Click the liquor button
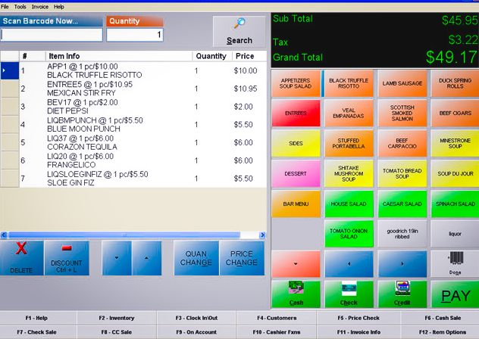This screenshot has height=339, width=479. pyautogui.click(x=456, y=234)
